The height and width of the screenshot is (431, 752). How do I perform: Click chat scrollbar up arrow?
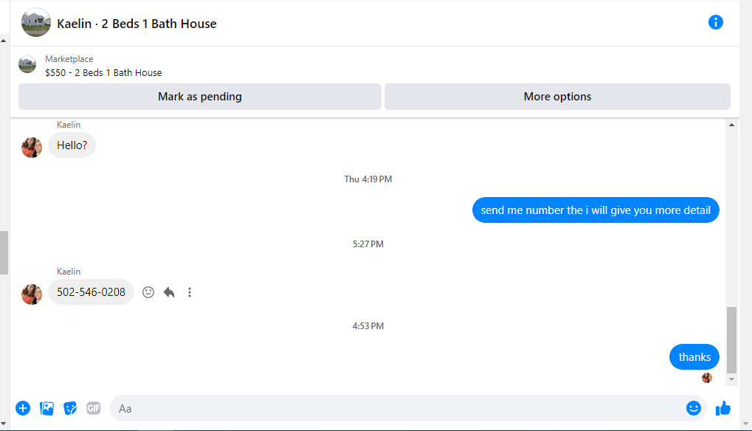point(731,125)
